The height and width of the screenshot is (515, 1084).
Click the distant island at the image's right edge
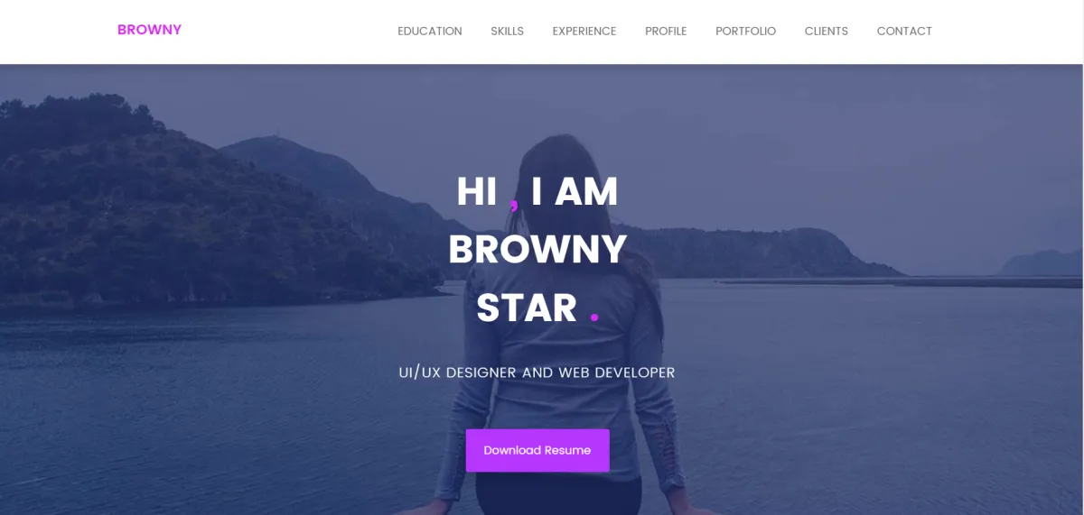[1043, 263]
